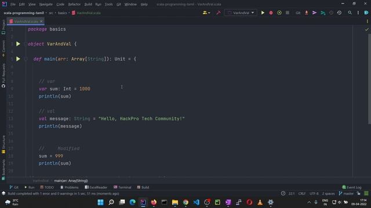Toggle the Commit tool window sidebar button
The height and width of the screenshot is (208, 371).
tap(3, 49)
